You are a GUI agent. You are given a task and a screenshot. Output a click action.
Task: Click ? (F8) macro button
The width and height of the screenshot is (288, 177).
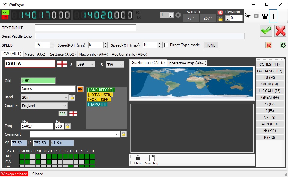(x=269, y=111)
